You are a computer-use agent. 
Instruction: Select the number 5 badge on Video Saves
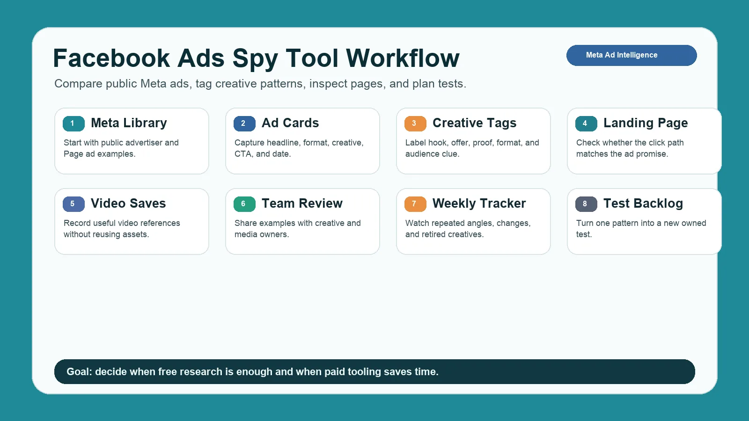click(73, 204)
